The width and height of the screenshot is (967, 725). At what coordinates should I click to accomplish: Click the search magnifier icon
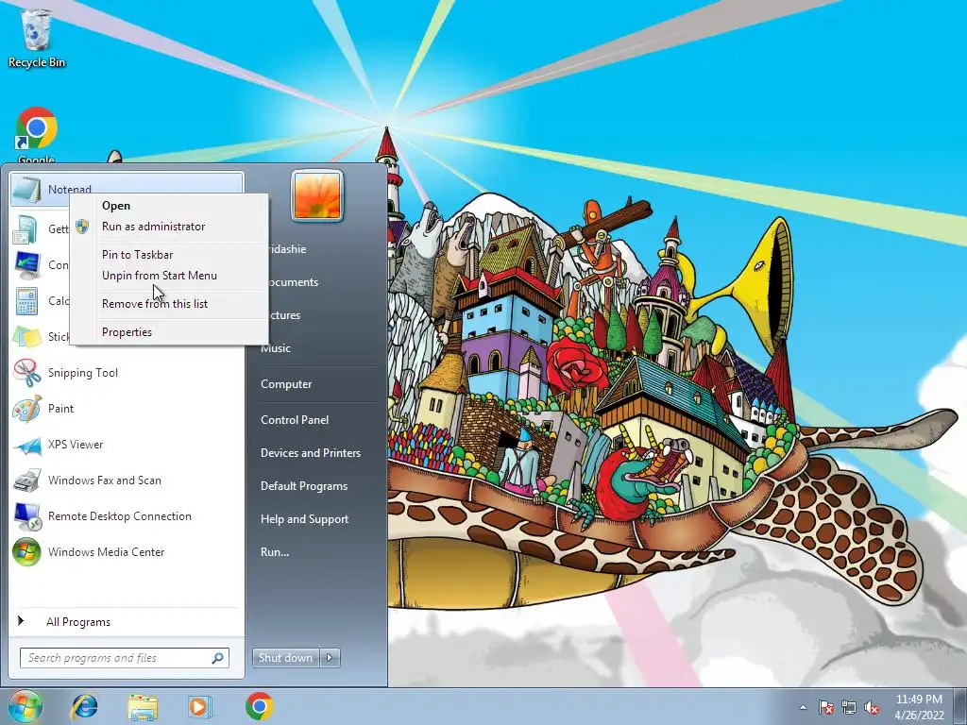point(217,658)
